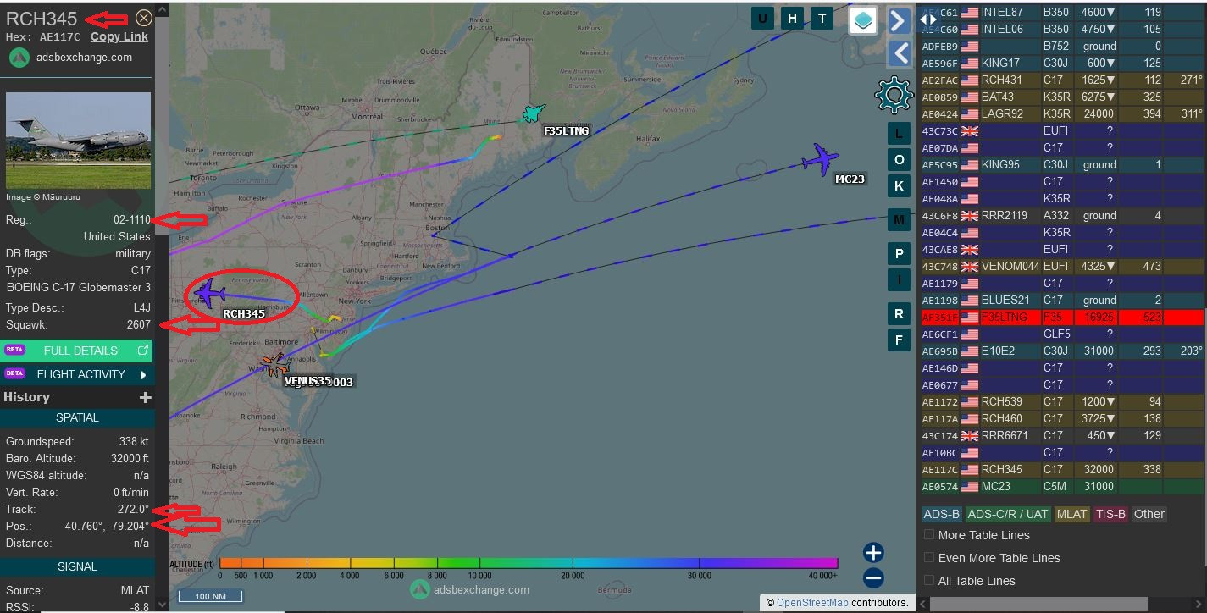Select the MLAT source legend tab
This screenshot has width=1207, height=613.
point(1071,514)
